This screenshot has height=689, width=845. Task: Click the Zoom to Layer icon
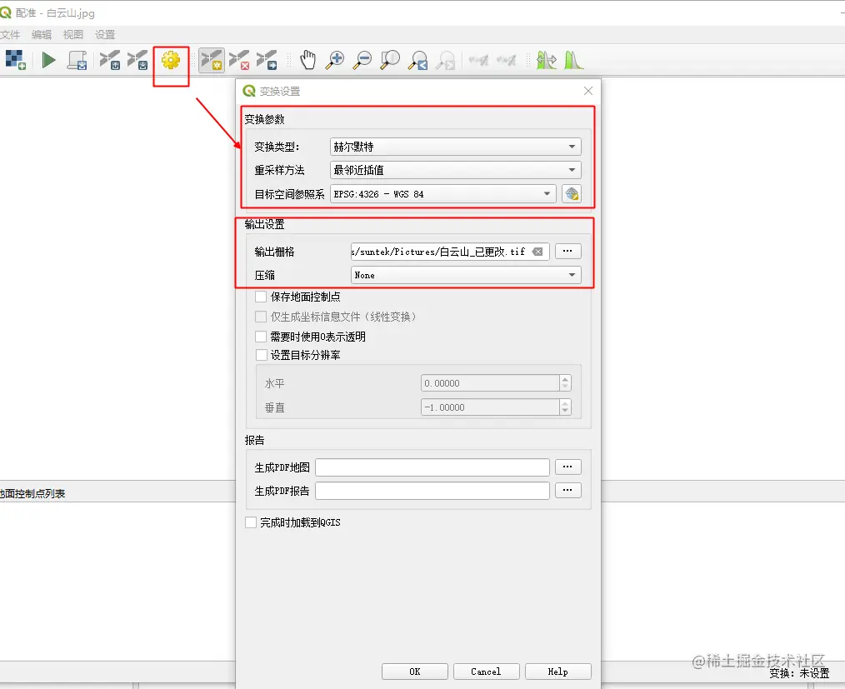[x=390, y=60]
